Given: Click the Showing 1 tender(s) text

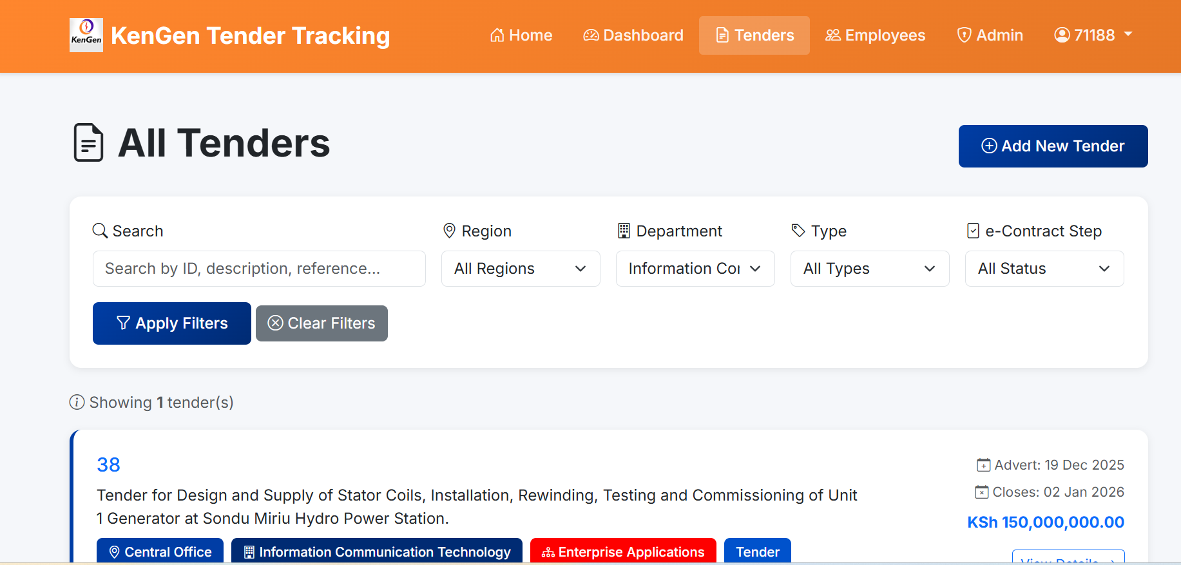Looking at the screenshot, I should coord(161,403).
